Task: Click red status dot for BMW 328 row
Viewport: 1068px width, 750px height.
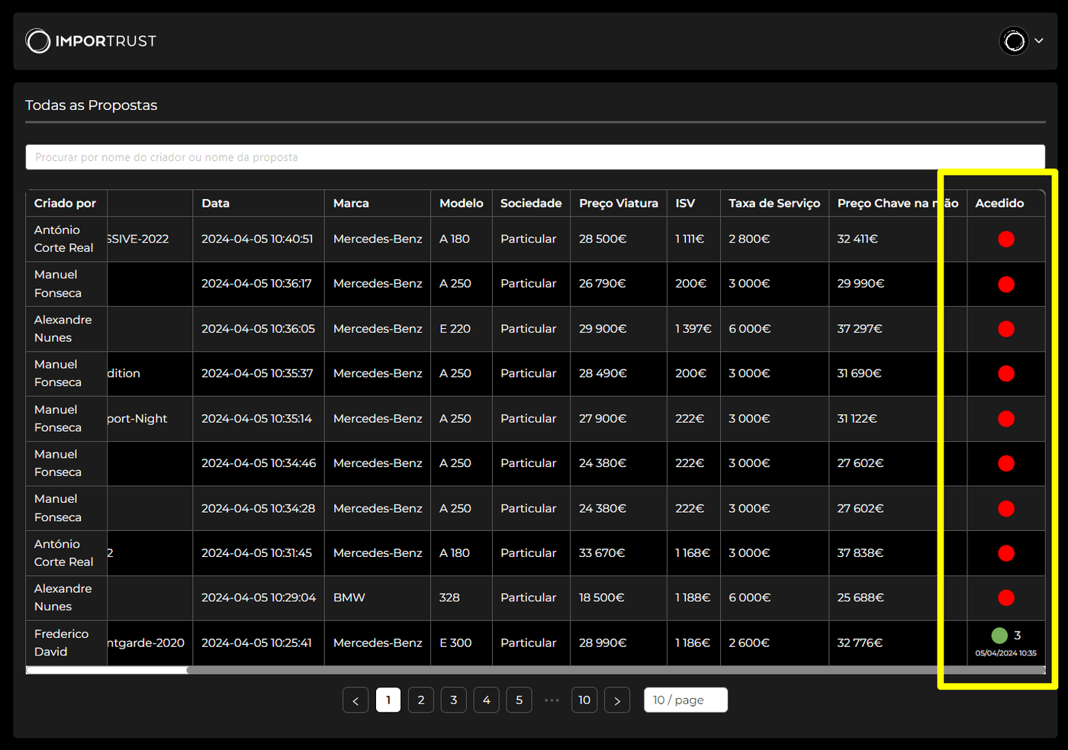Action: click(1005, 598)
